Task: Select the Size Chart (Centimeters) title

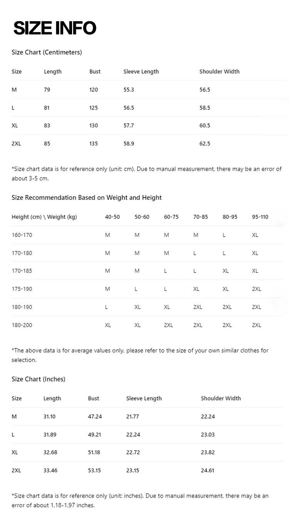Action: click(x=47, y=52)
